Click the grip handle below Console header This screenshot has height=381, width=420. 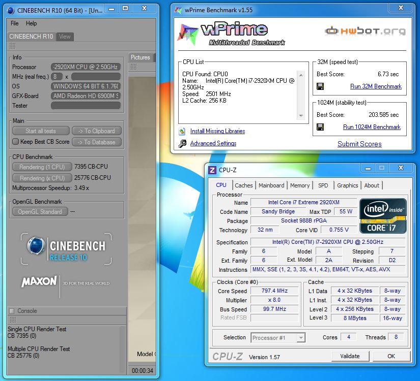point(13,320)
